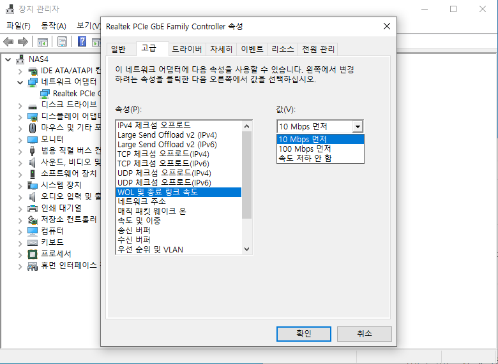Screen dimensions: 498x364
Task: Select Large Send Offload v2 (IPv6)
Action: 179,144
